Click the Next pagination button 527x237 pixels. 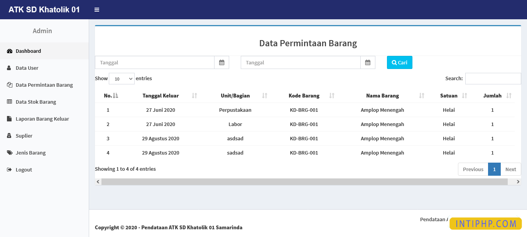click(510, 169)
